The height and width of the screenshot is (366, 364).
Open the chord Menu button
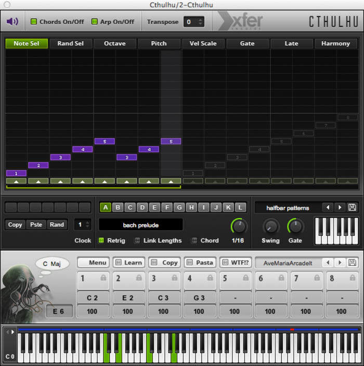[93, 263]
